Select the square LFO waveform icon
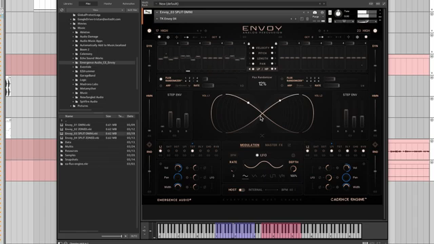 click(273, 176)
